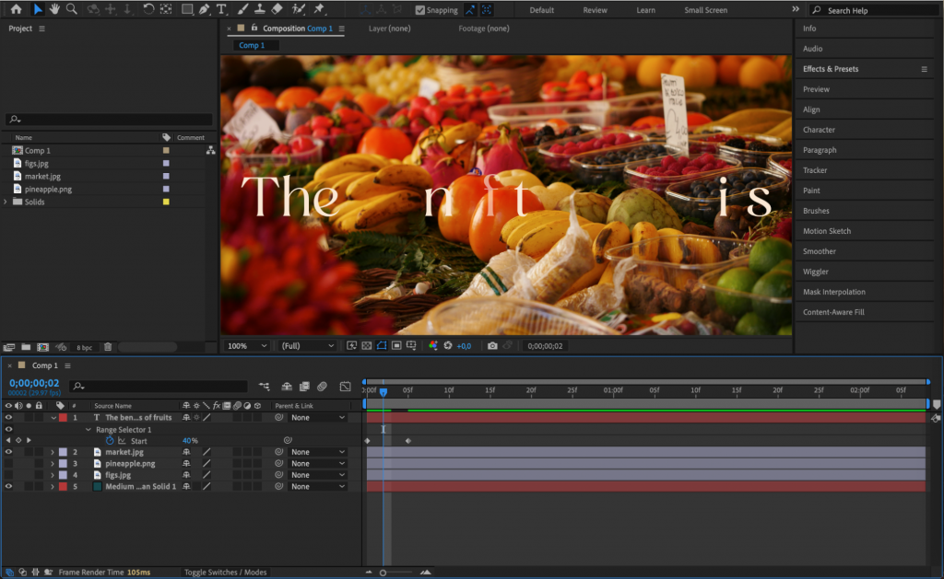Select the Pen tool
This screenshot has height=579, width=944.
tap(204, 9)
